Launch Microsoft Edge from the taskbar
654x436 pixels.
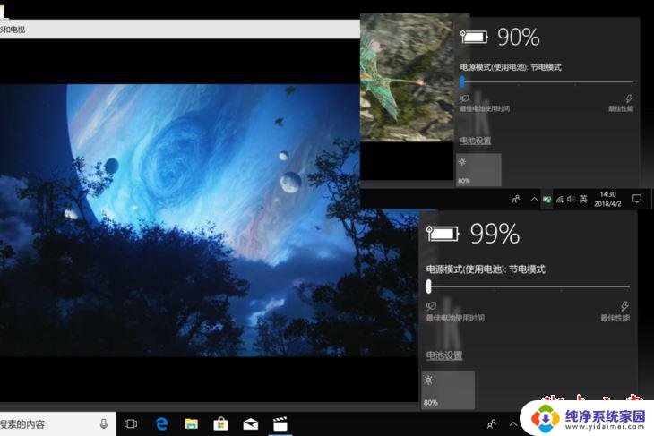tap(161, 424)
